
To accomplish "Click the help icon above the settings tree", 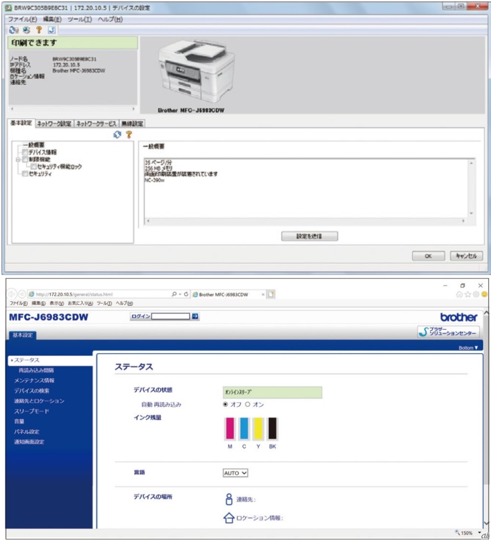I will tap(129, 135).
